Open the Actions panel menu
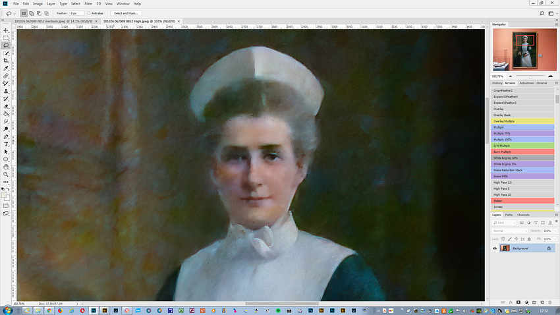Image resolution: width=560 pixels, height=315 pixels. pos(556,83)
